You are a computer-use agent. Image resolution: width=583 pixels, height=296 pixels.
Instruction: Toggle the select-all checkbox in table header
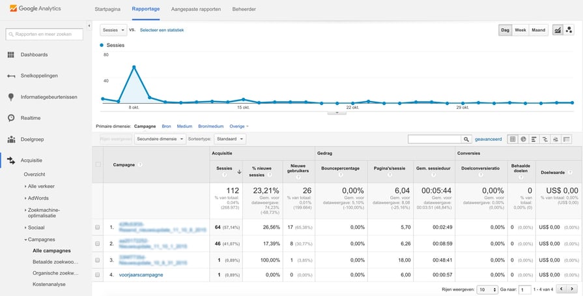[98, 165]
